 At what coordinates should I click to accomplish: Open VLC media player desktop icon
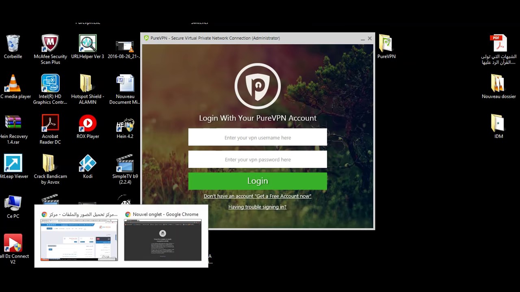tap(13, 83)
